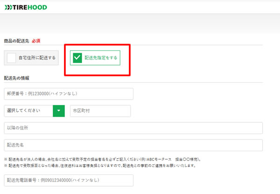Screen dimensions: 280x194
Task: Click the 配送先名 recipient name field
Action: (133, 145)
